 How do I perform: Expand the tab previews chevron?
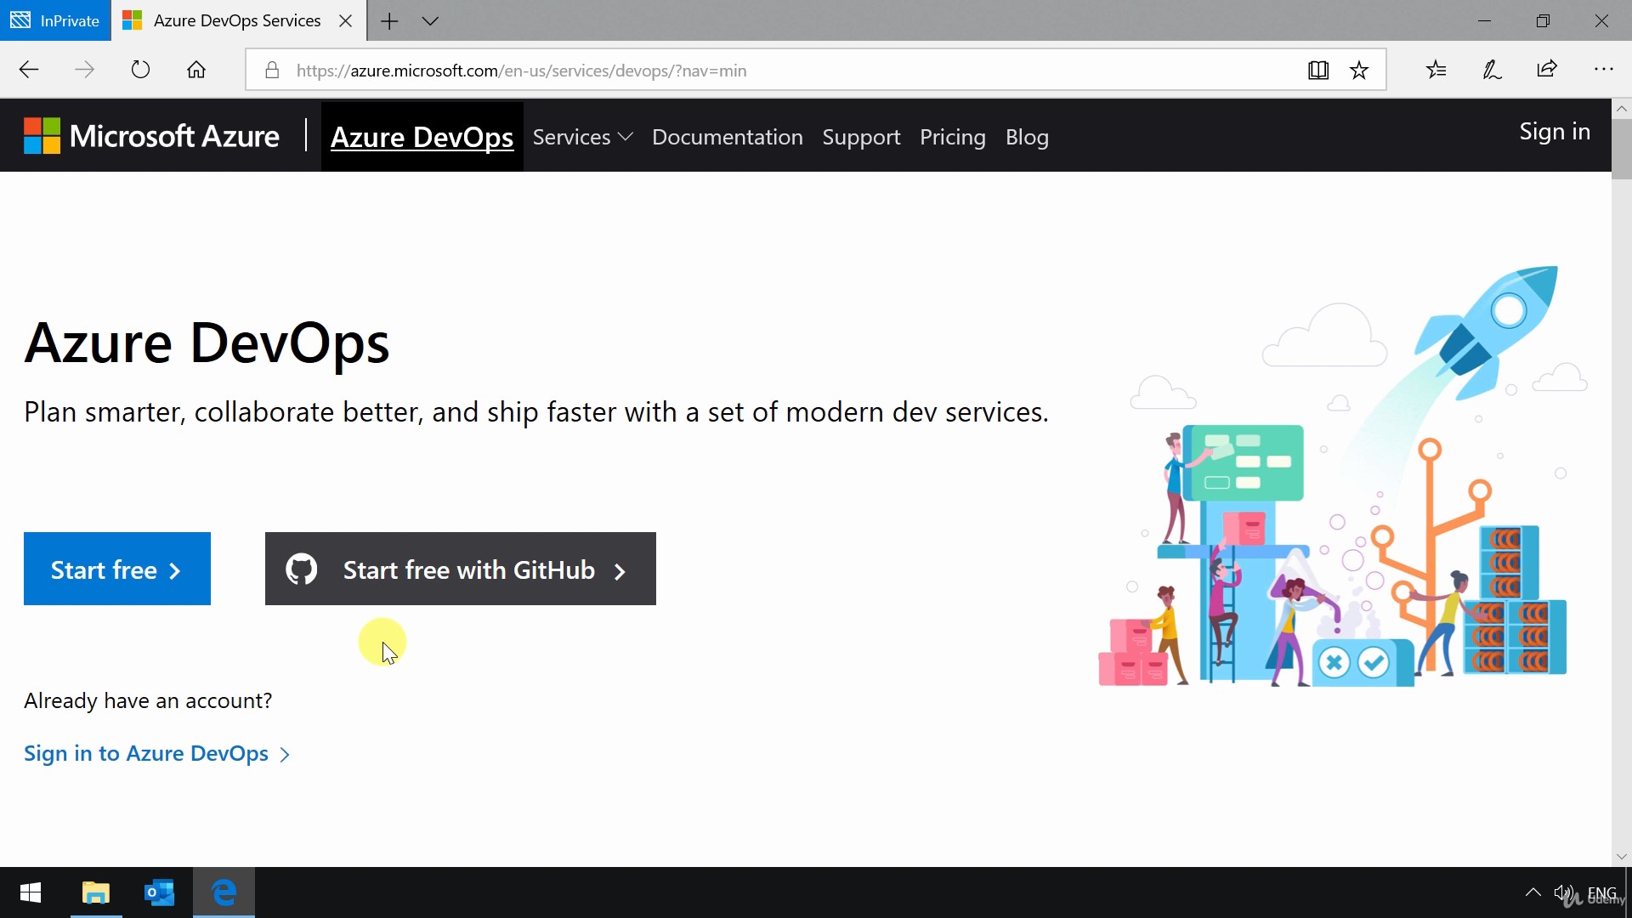[431, 21]
